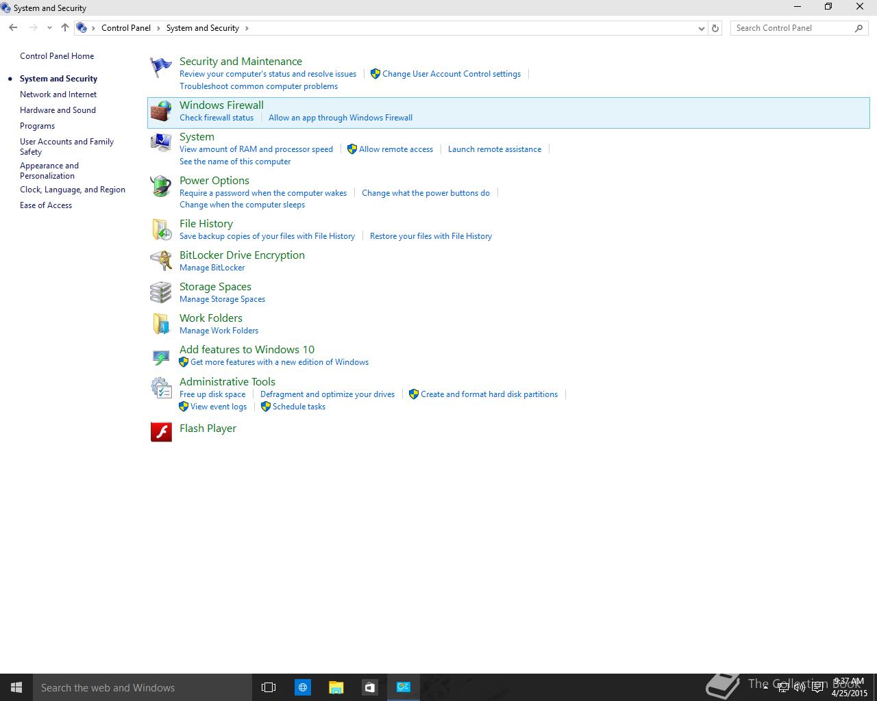Open File Explorer from the taskbar

336,687
